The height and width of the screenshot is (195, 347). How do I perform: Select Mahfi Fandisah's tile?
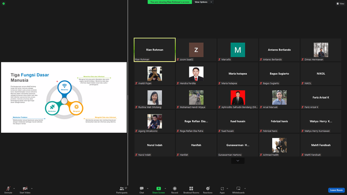coord(321,145)
